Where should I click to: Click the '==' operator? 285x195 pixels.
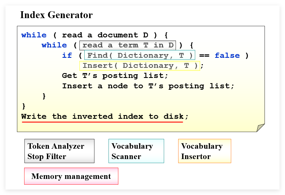point(204,56)
